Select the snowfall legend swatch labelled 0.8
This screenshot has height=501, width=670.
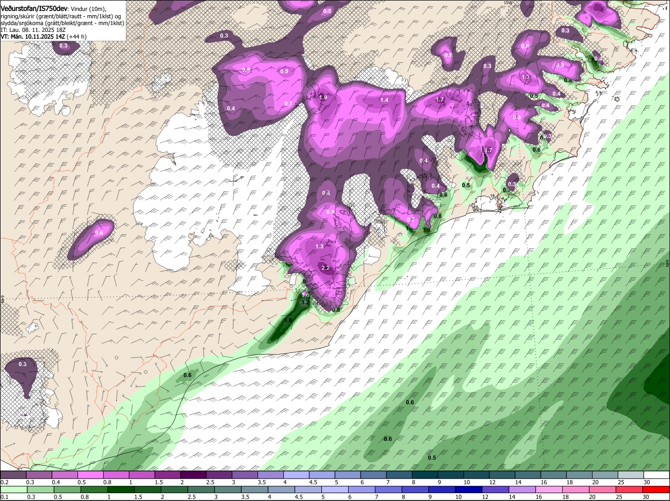116,474
